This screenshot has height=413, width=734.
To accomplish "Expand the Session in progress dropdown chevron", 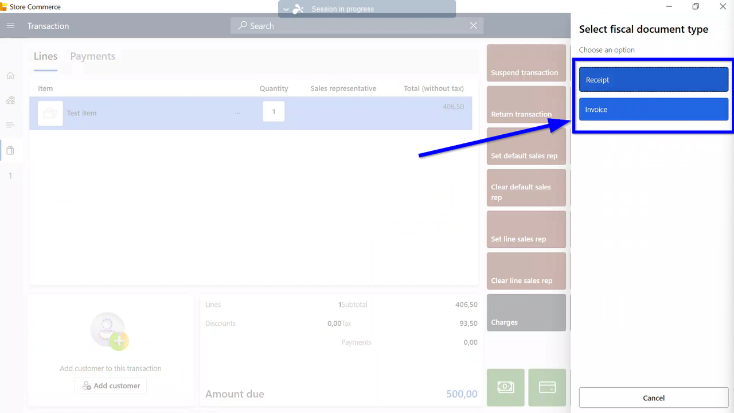I will 286,9.
